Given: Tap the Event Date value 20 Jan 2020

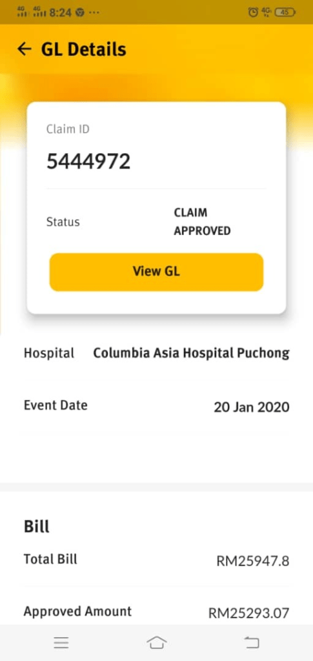Looking at the screenshot, I should click(x=252, y=407).
